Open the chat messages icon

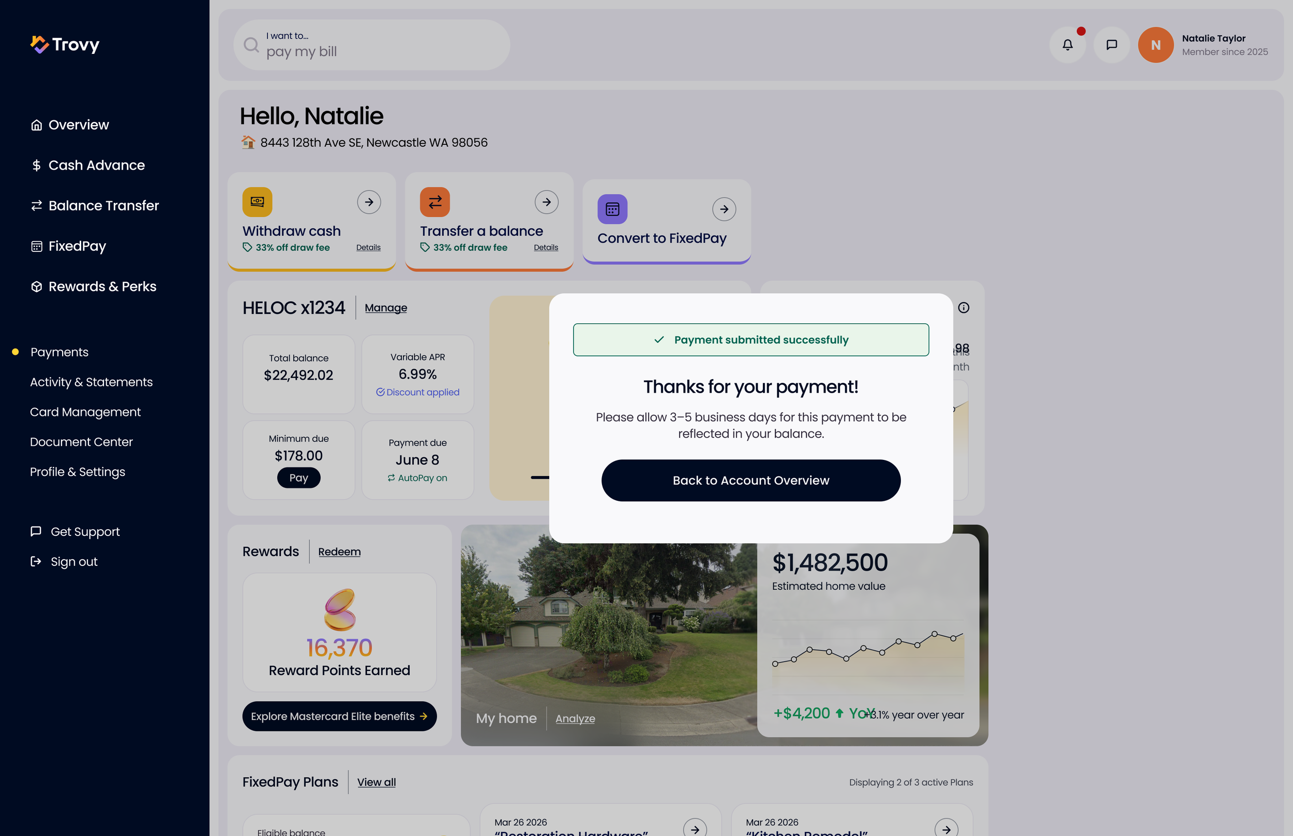pyautogui.click(x=1111, y=45)
